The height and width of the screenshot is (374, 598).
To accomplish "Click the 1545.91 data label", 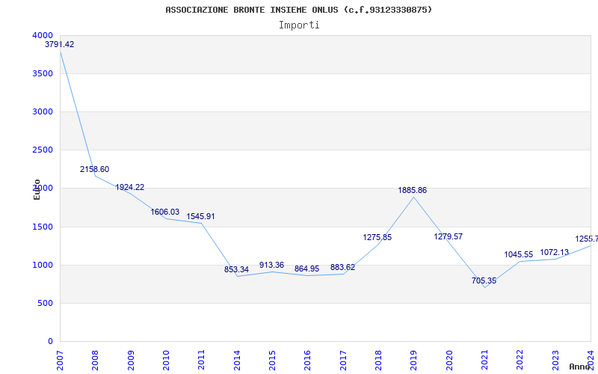I will (200, 217).
